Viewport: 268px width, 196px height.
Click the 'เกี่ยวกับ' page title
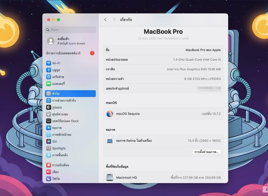[126, 20]
